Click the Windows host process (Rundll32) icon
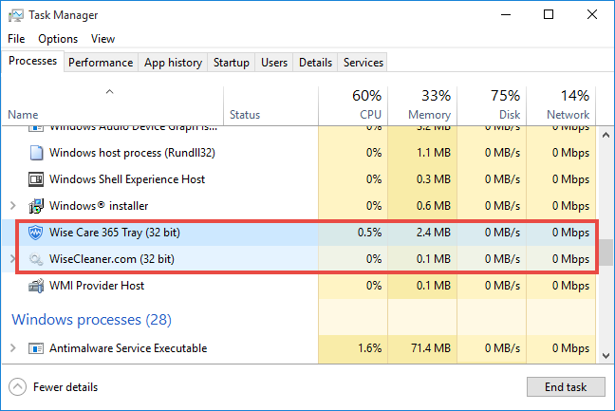The image size is (615, 411). click(37, 153)
